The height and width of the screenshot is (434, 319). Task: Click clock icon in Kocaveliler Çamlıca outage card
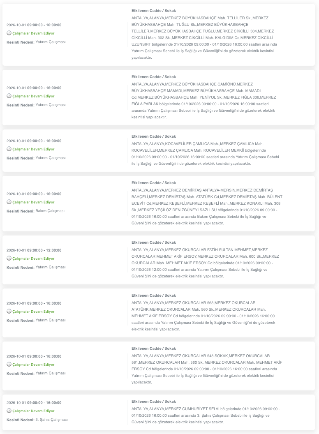click(9, 149)
